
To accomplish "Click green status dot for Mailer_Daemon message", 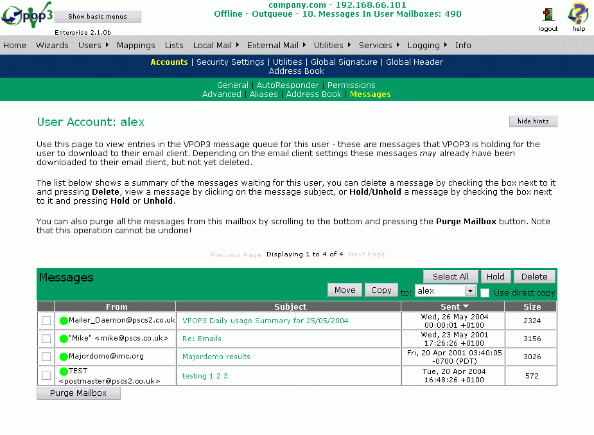I will [64, 321].
